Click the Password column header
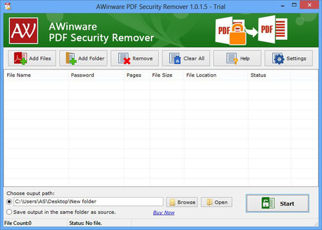The width and height of the screenshot is (322, 230). (x=96, y=75)
